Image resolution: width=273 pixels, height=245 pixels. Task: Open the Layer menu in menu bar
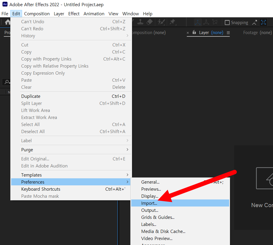(x=59, y=14)
